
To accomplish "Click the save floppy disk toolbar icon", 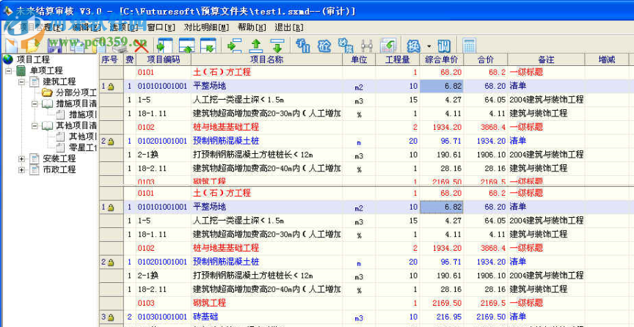I will coord(55,45).
